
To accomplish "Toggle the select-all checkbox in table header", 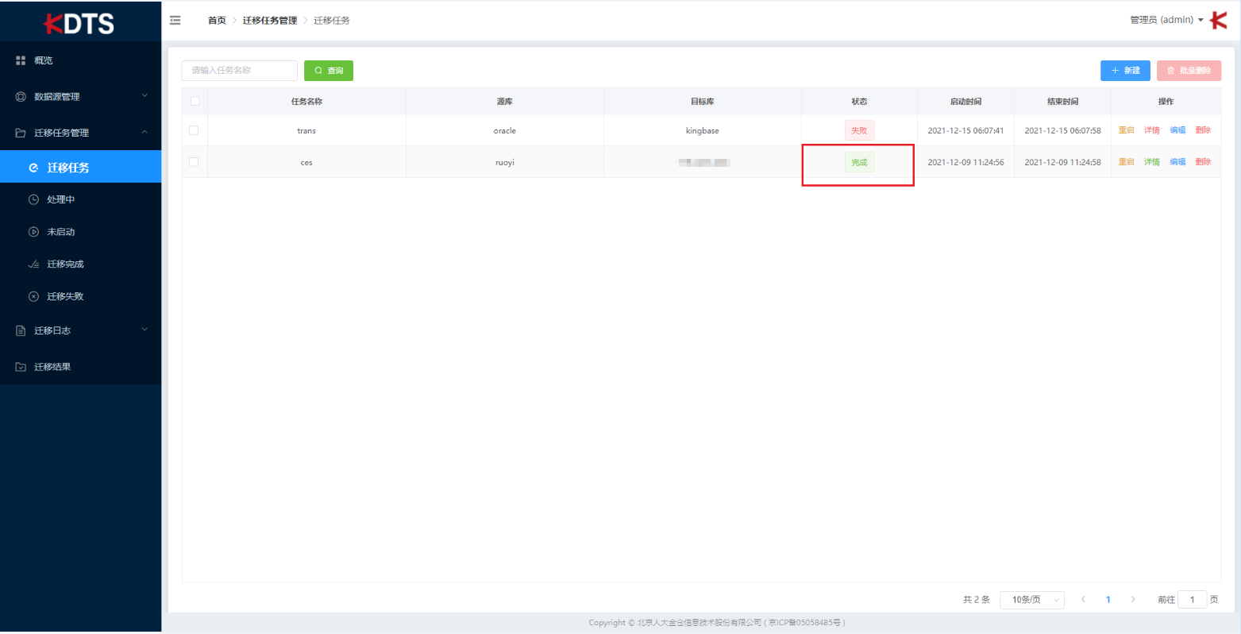I will tap(195, 101).
